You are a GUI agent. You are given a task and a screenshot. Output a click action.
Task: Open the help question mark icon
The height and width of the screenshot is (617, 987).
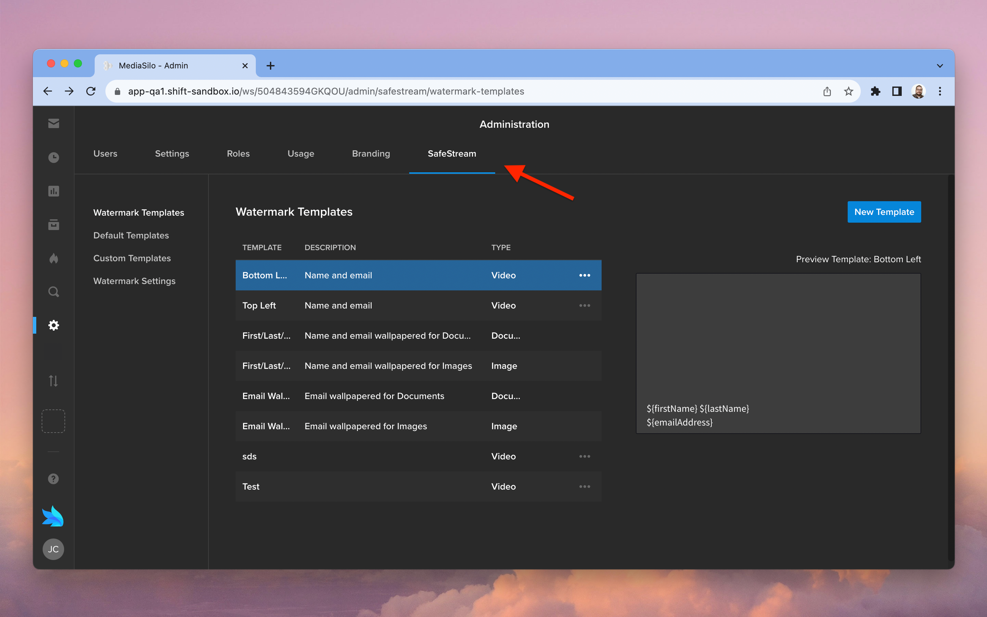(53, 479)
